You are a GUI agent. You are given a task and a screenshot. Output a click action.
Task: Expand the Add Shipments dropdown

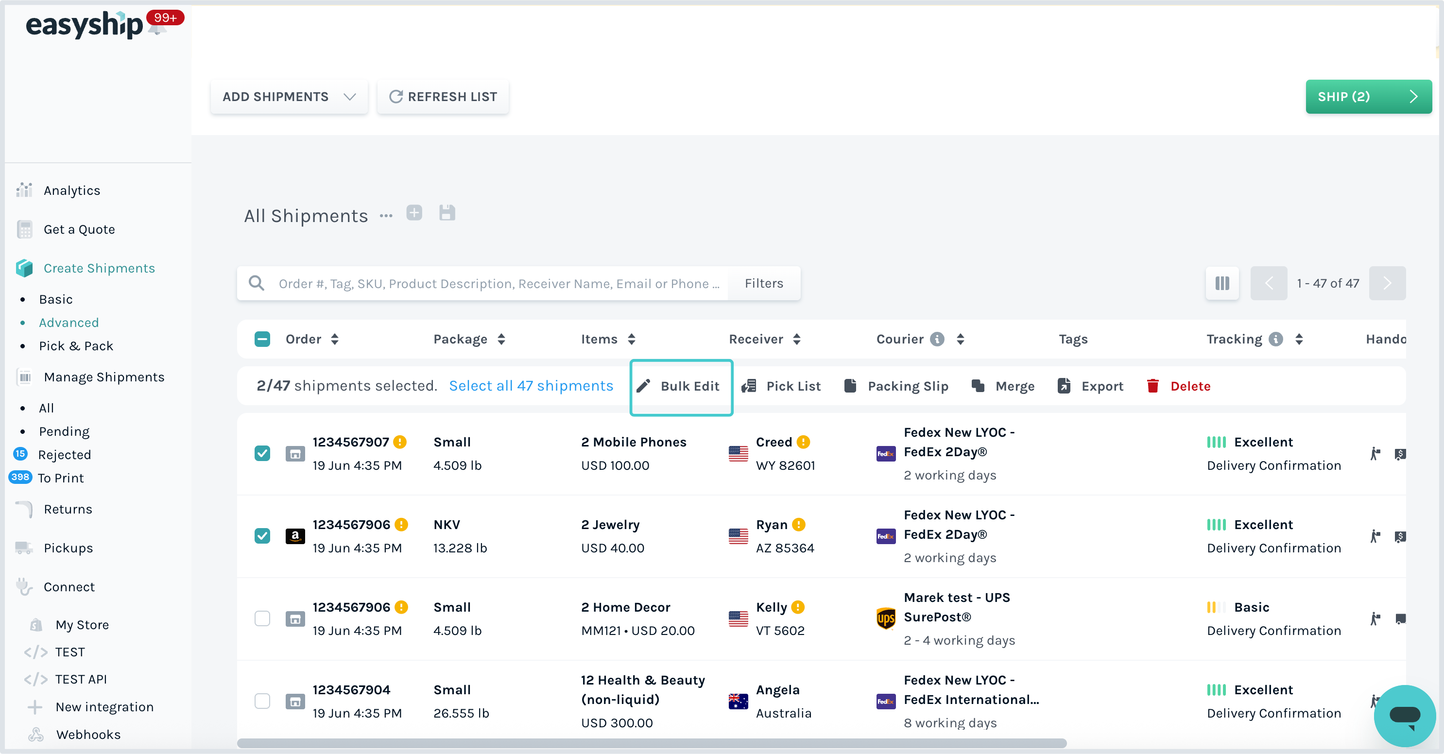289,97
